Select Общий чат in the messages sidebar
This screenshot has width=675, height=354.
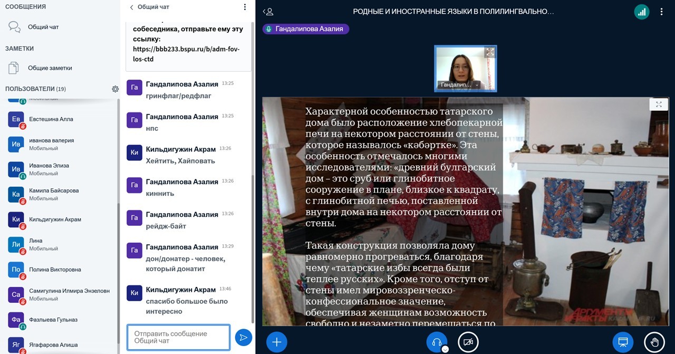pyautogui.click(x=42, y=27)
